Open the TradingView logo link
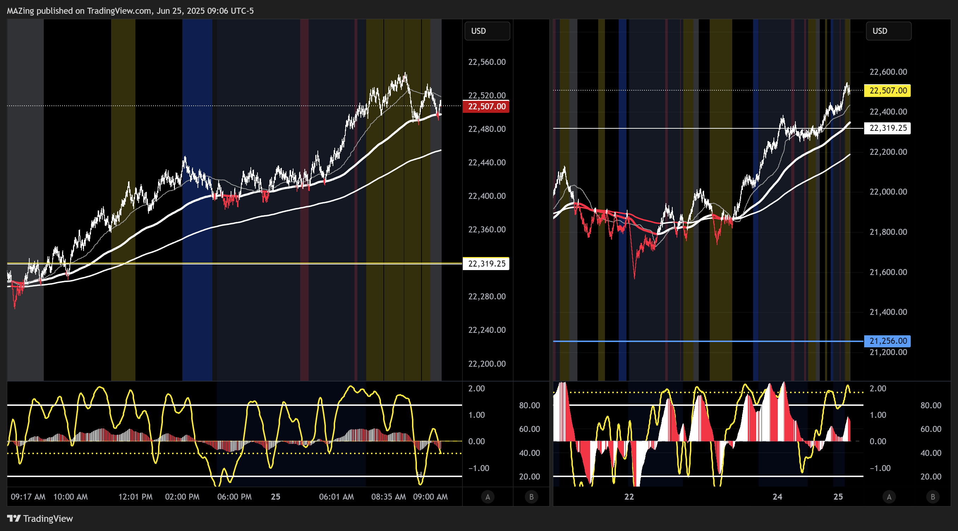 click(40, 518)
